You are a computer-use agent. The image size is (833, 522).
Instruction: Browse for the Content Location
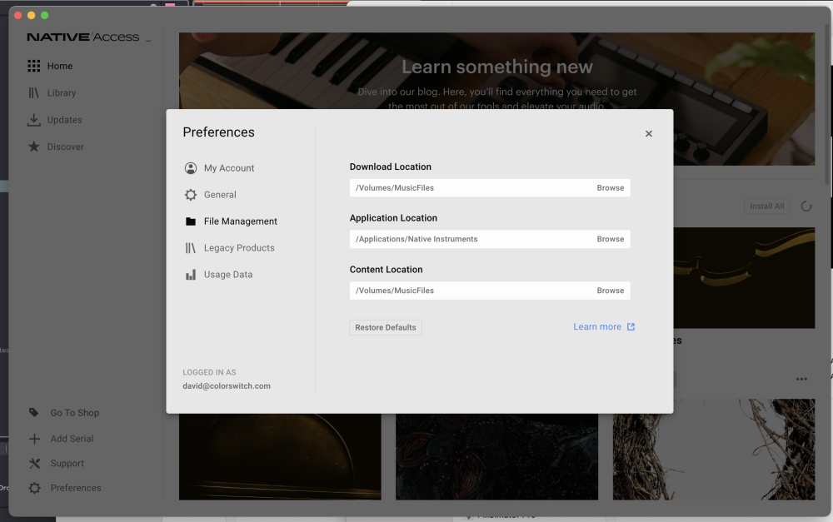611,291
